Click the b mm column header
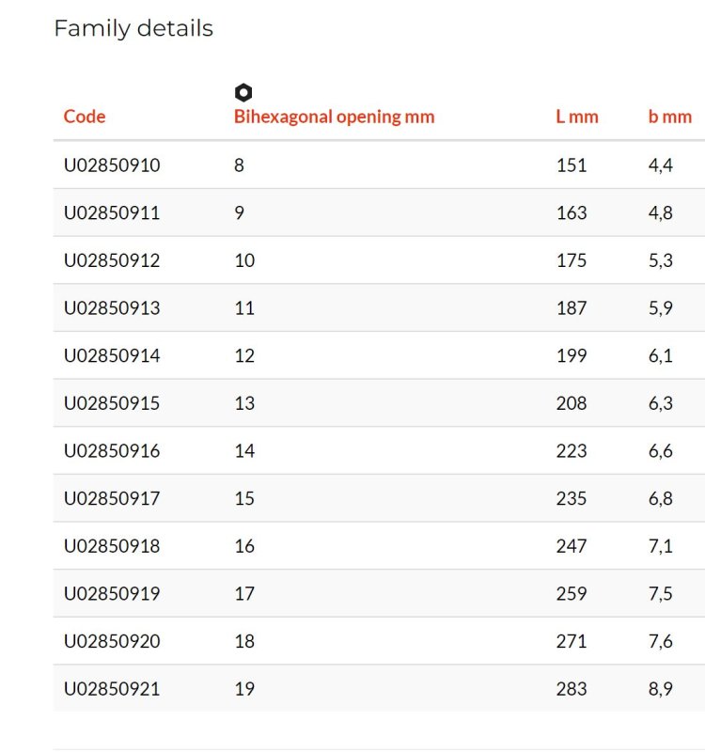The height and width of the screenshot is (752, 705). 670,117
